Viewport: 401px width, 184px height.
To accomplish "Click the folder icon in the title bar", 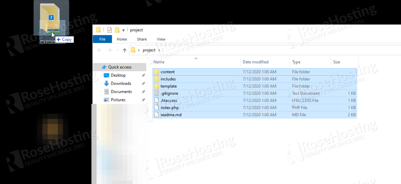I will (x=98, y=30).
